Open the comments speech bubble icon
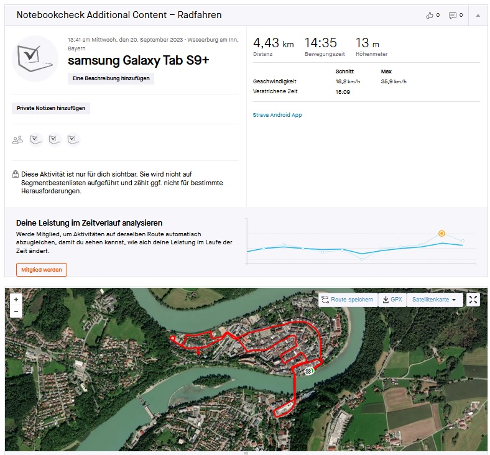This screenshot has width=490, height=455. pyautogui.click(x=452, y=16)
